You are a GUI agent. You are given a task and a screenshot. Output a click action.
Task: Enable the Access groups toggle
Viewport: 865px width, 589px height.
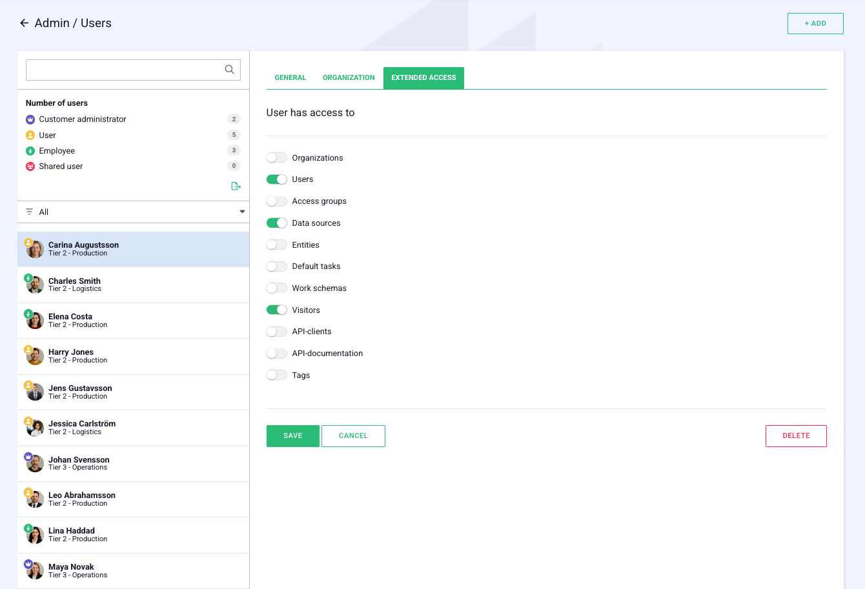[x=277, y=201]
